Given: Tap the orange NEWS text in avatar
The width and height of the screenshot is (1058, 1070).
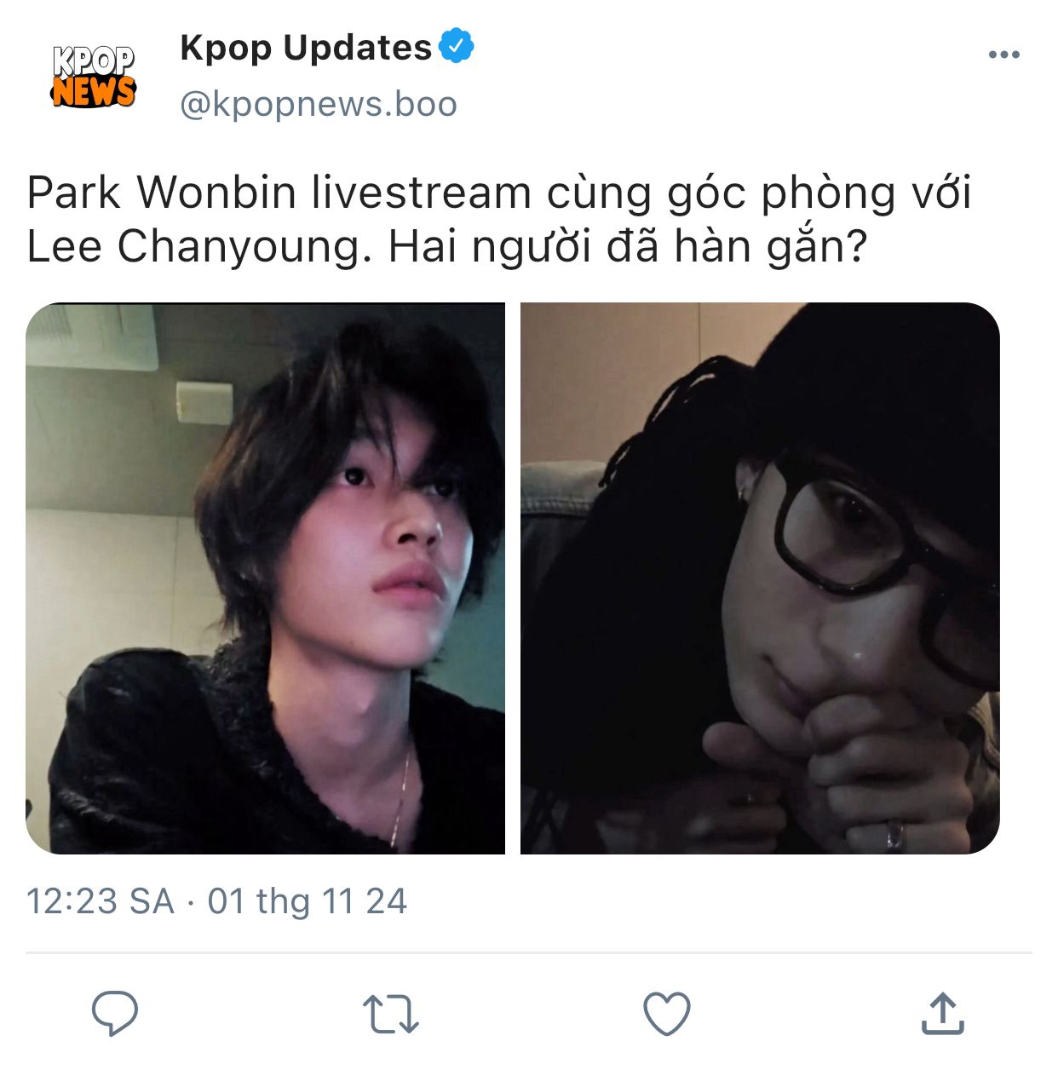Looking at the screenshot, I should [94, 92].
